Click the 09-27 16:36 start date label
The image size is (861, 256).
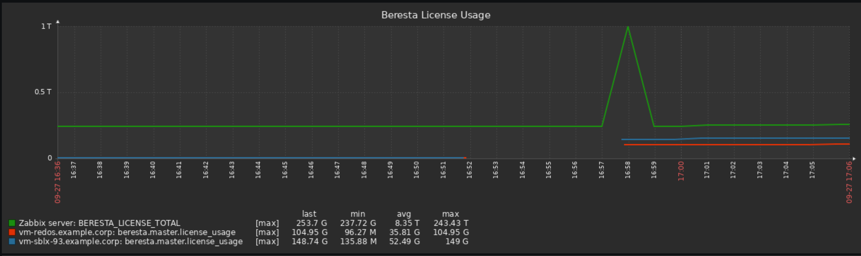point(58,182)
